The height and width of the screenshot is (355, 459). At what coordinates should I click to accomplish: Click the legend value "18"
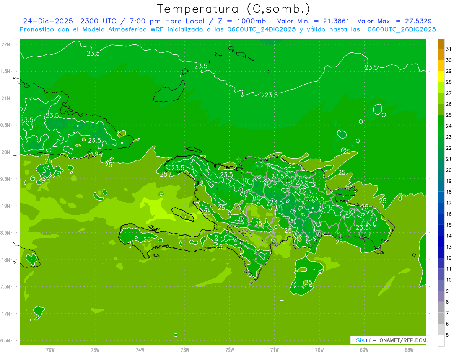449,192
